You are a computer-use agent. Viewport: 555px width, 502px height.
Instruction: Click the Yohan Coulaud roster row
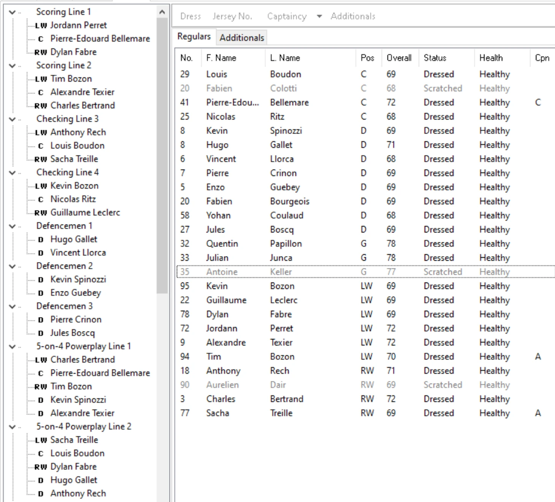click(366, 215)
